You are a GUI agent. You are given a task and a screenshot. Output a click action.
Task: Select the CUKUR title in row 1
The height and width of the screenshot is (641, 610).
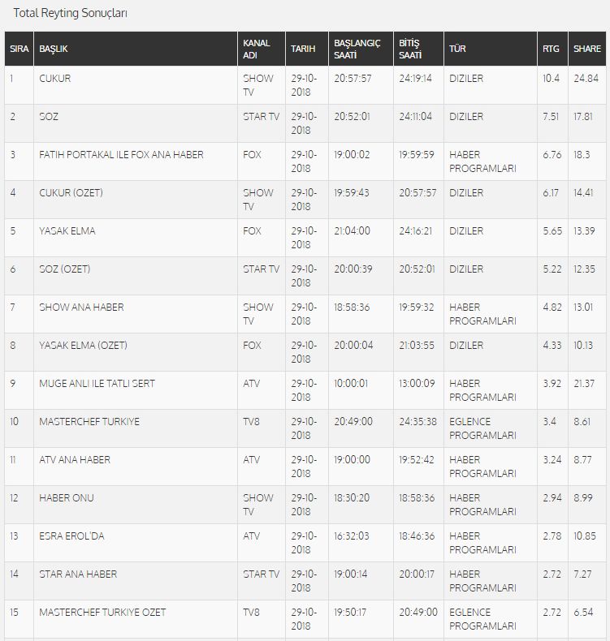tap(54, 79)
